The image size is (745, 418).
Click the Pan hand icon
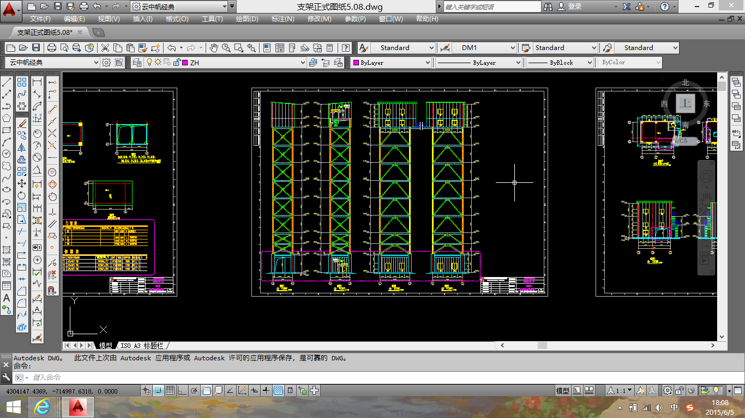pyautogui.click(x=214, y=48)
